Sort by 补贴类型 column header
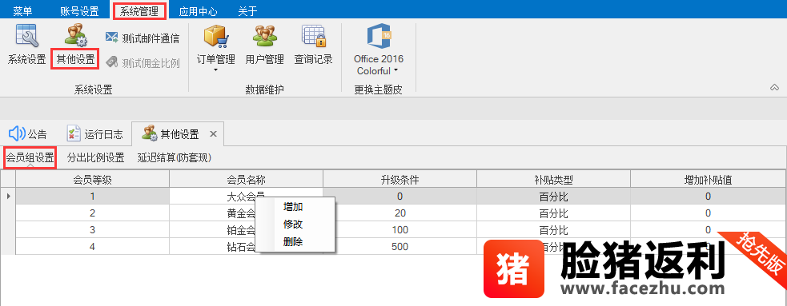 [553, 179]
